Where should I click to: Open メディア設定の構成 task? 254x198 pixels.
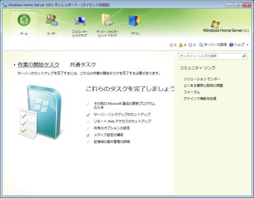pyautogui.click(x=108, y=135)
